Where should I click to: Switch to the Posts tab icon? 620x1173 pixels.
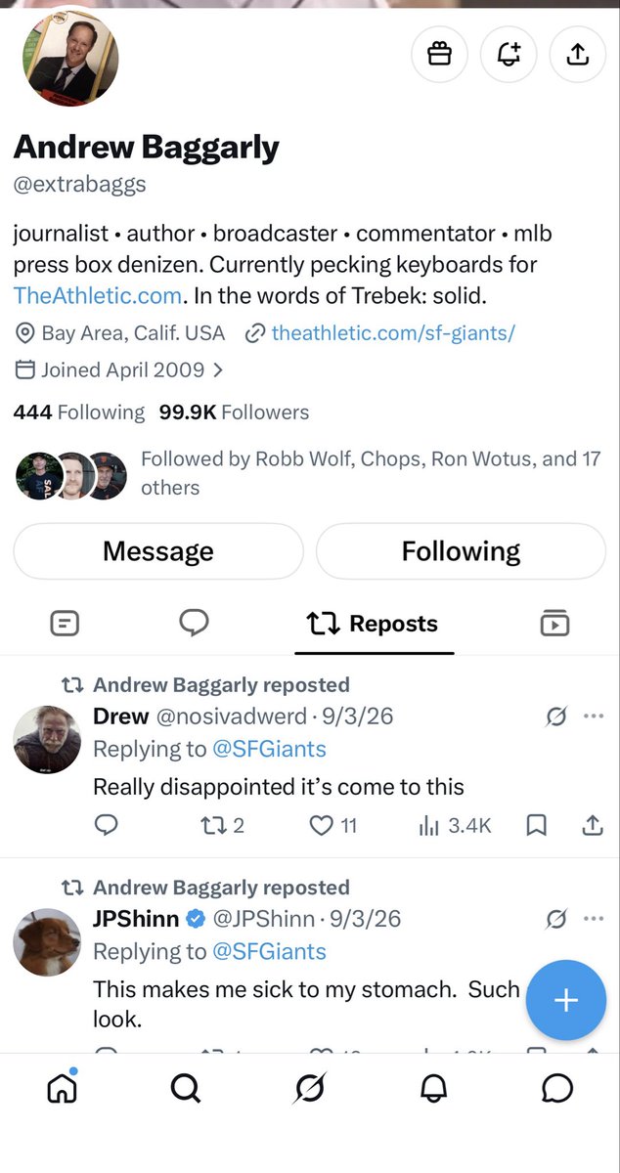[x=65, y=623]
